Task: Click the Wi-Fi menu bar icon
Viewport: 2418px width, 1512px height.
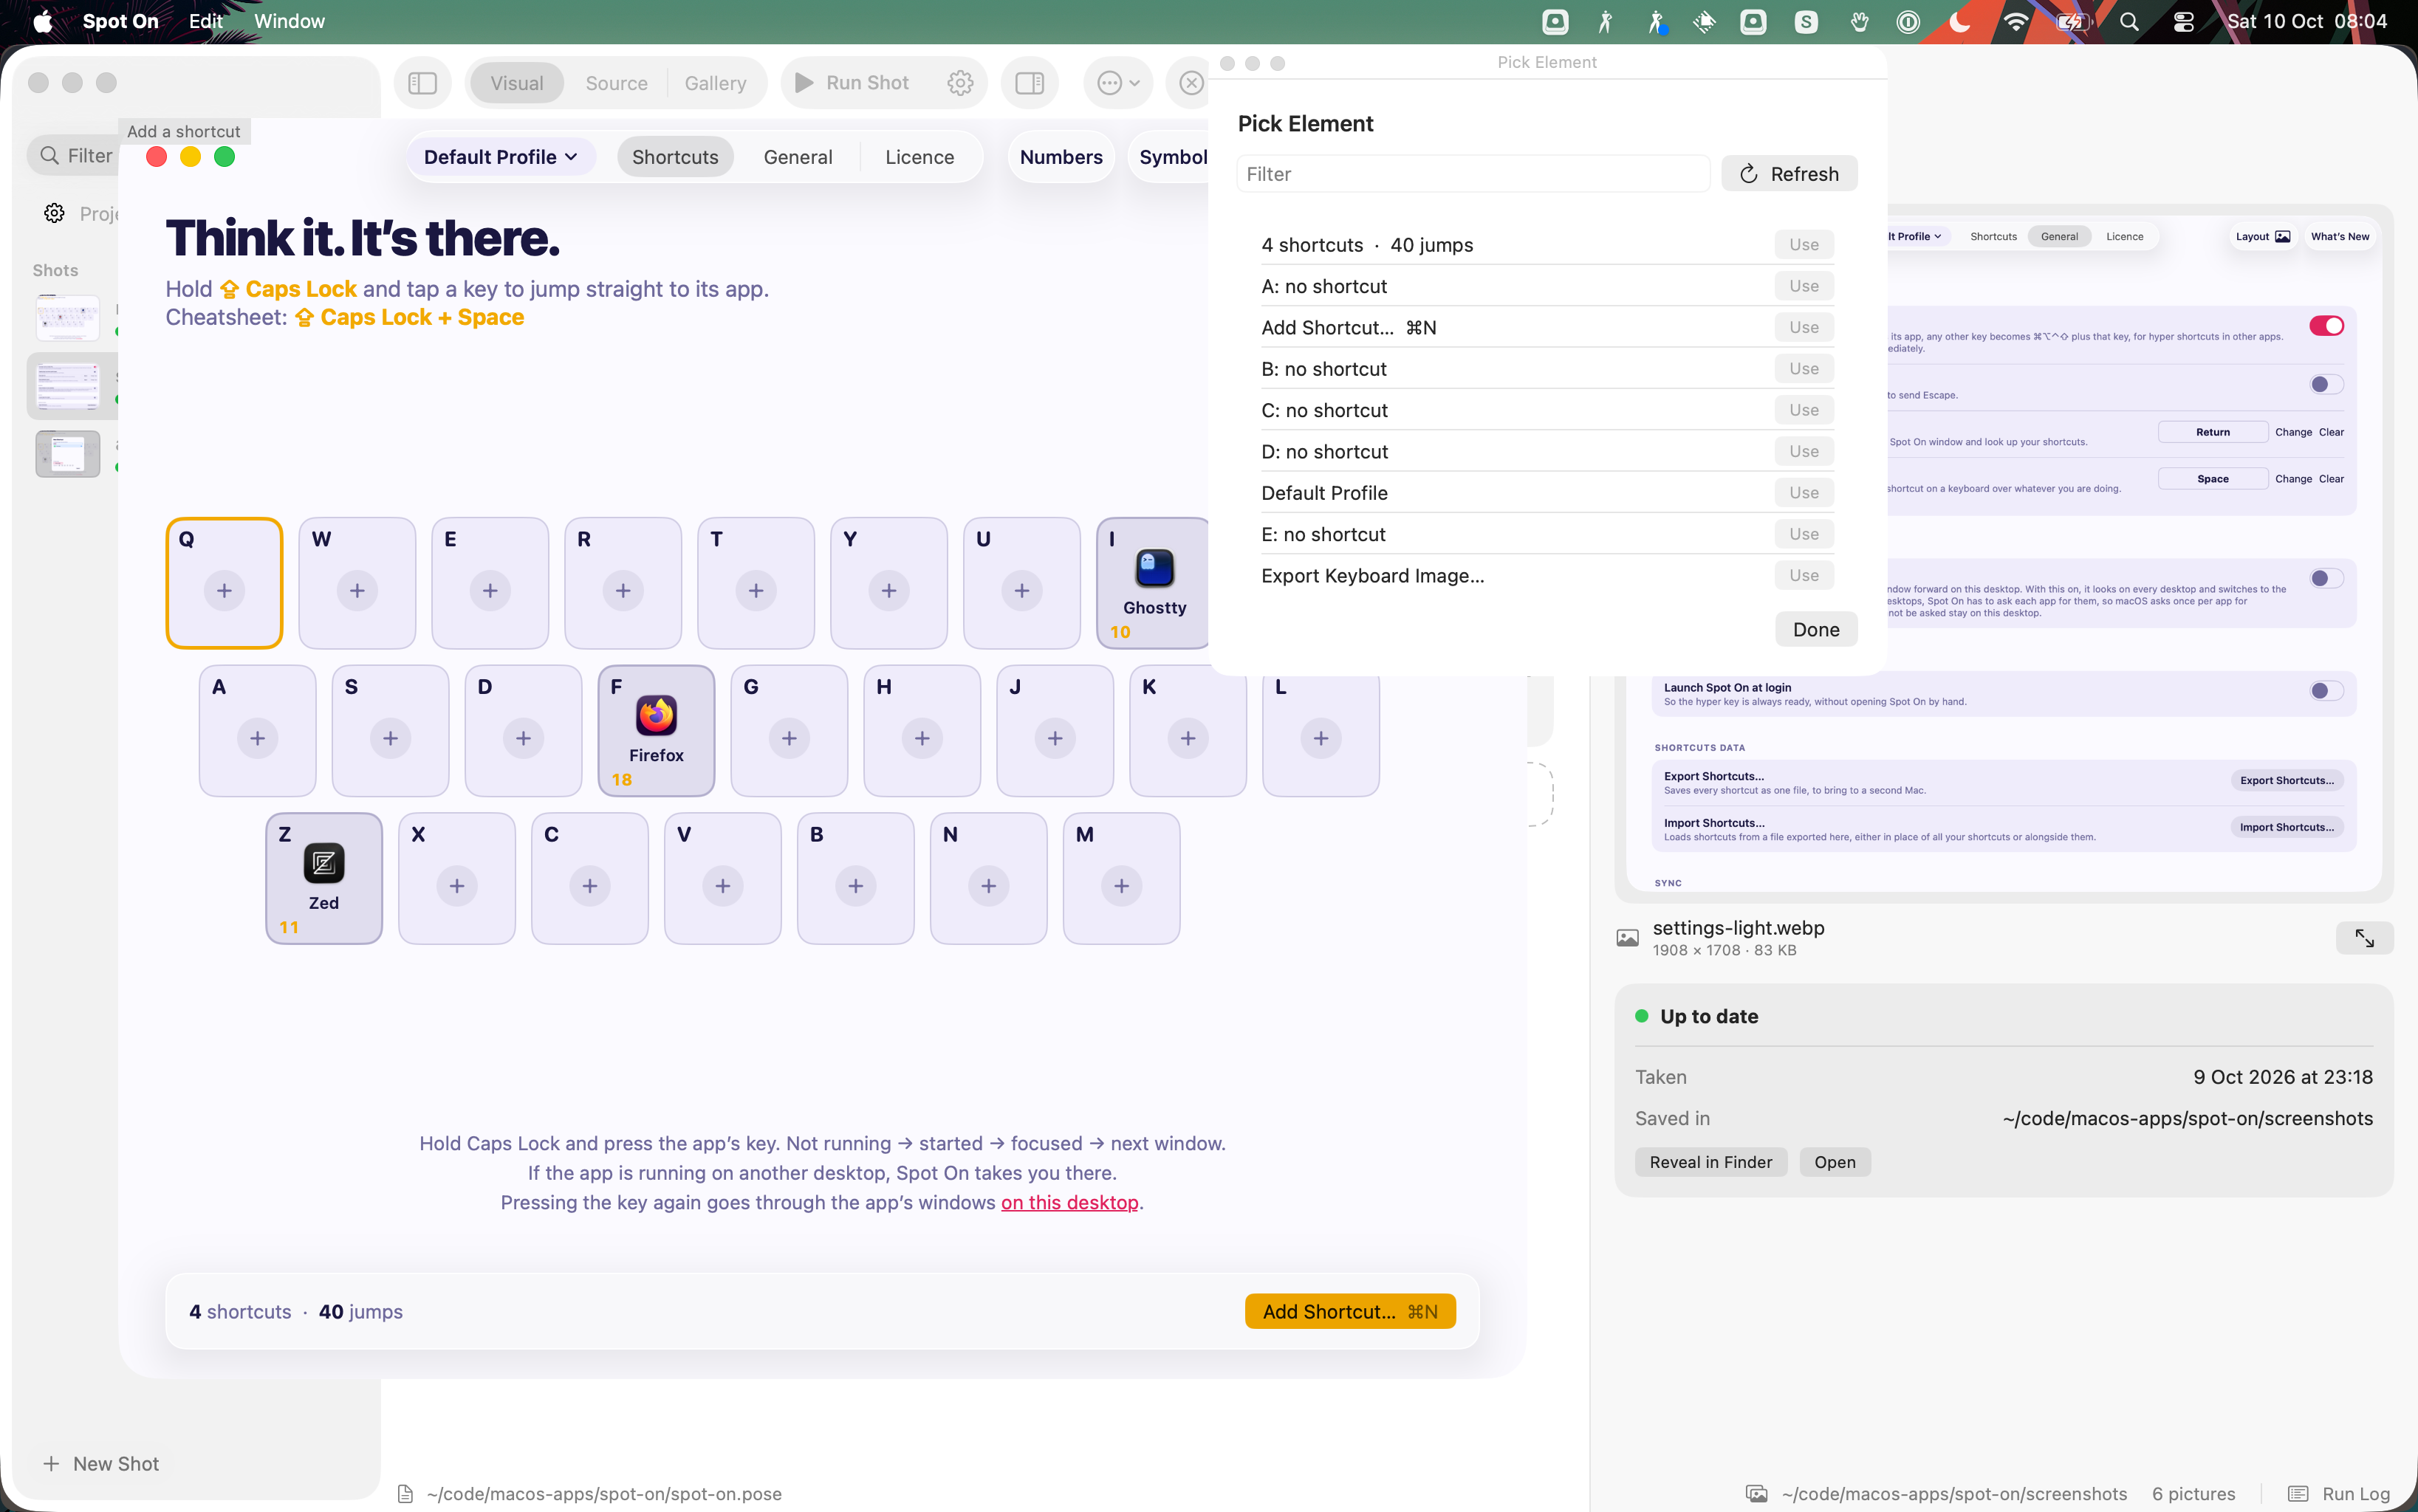Action: [x=2015, y=22]
